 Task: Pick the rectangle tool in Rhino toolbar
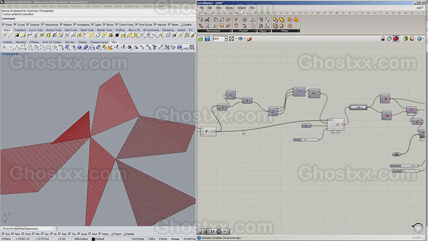(x=48, y=48)
